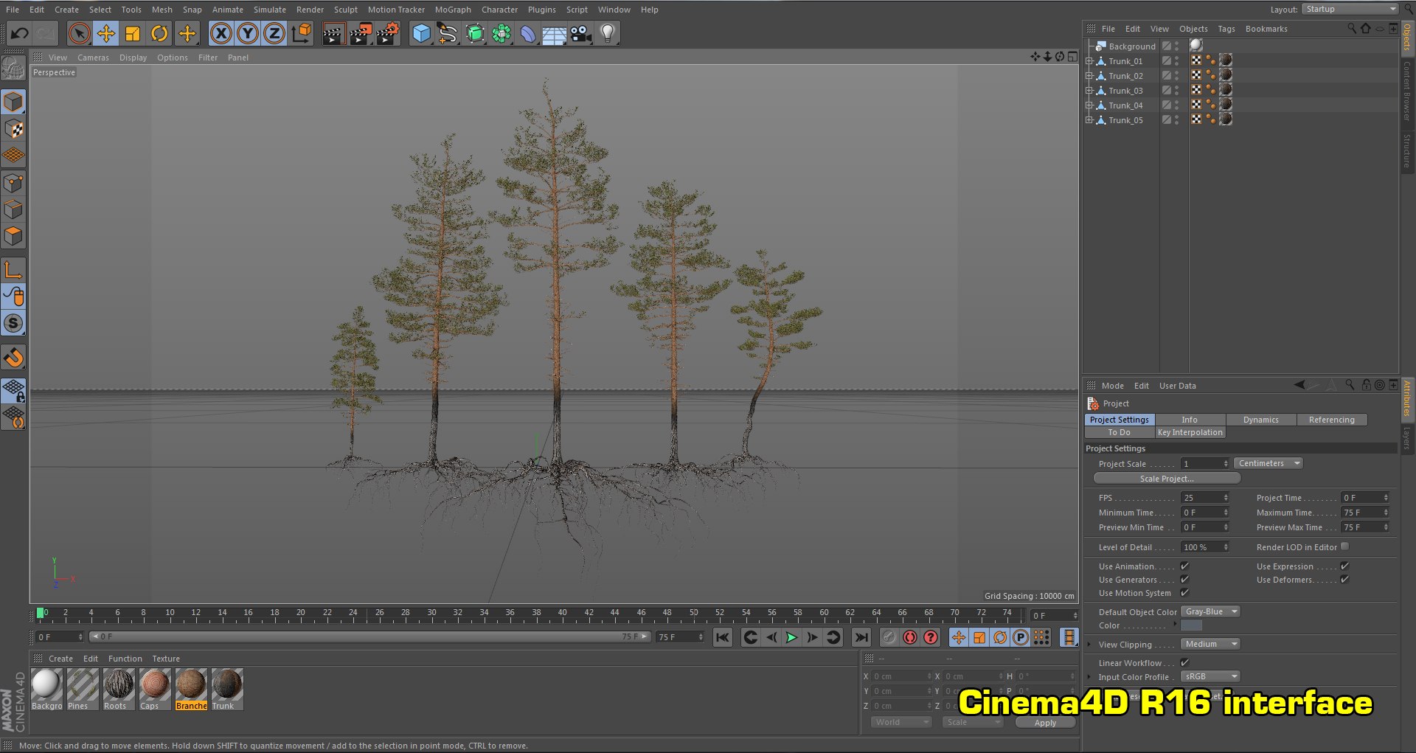
Task: Open the floor environment objects icon
Action: [x=555, y=33]
